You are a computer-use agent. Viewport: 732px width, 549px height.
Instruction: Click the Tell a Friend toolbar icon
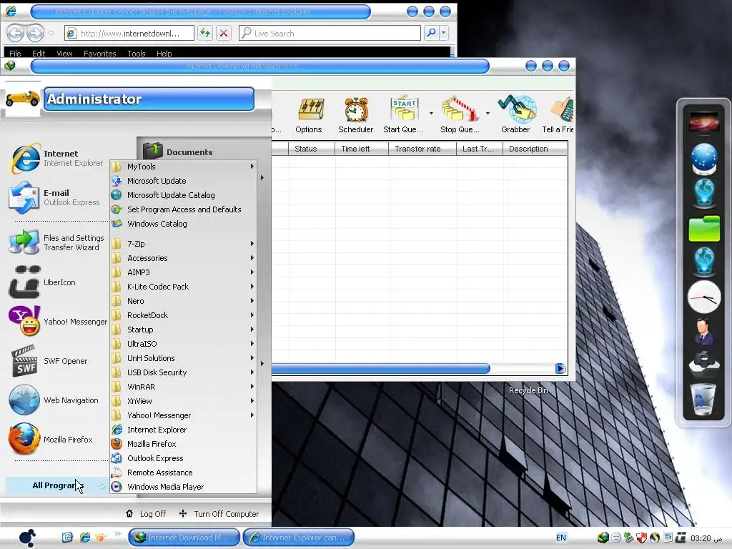(x=563, y=109)
